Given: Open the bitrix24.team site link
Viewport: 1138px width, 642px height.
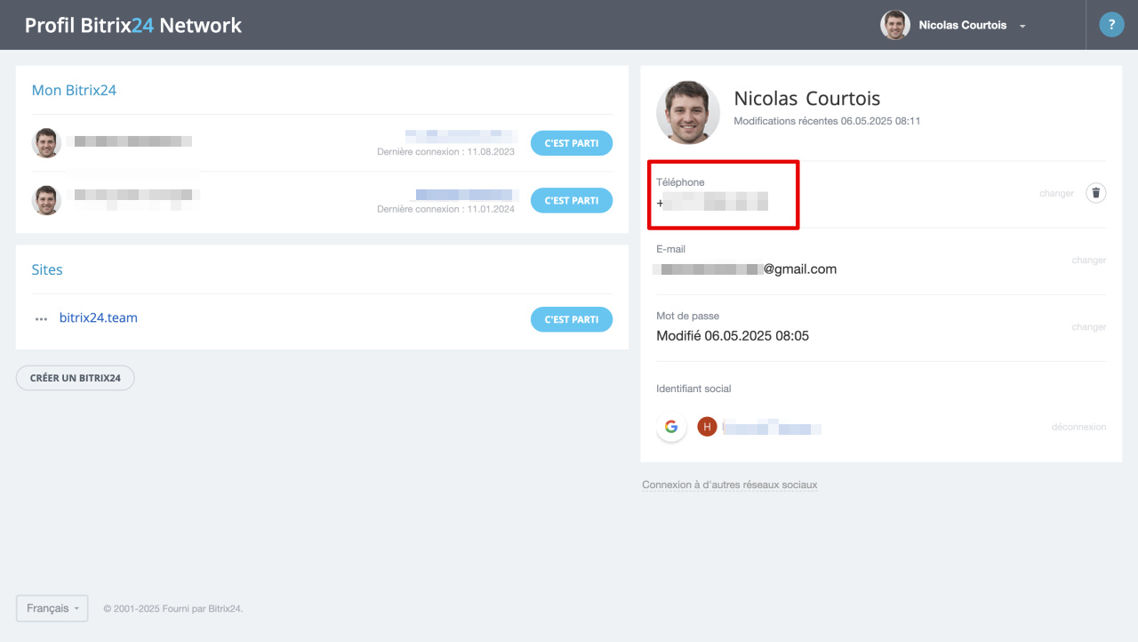Looking at the screenshot, I should (99, 317).
